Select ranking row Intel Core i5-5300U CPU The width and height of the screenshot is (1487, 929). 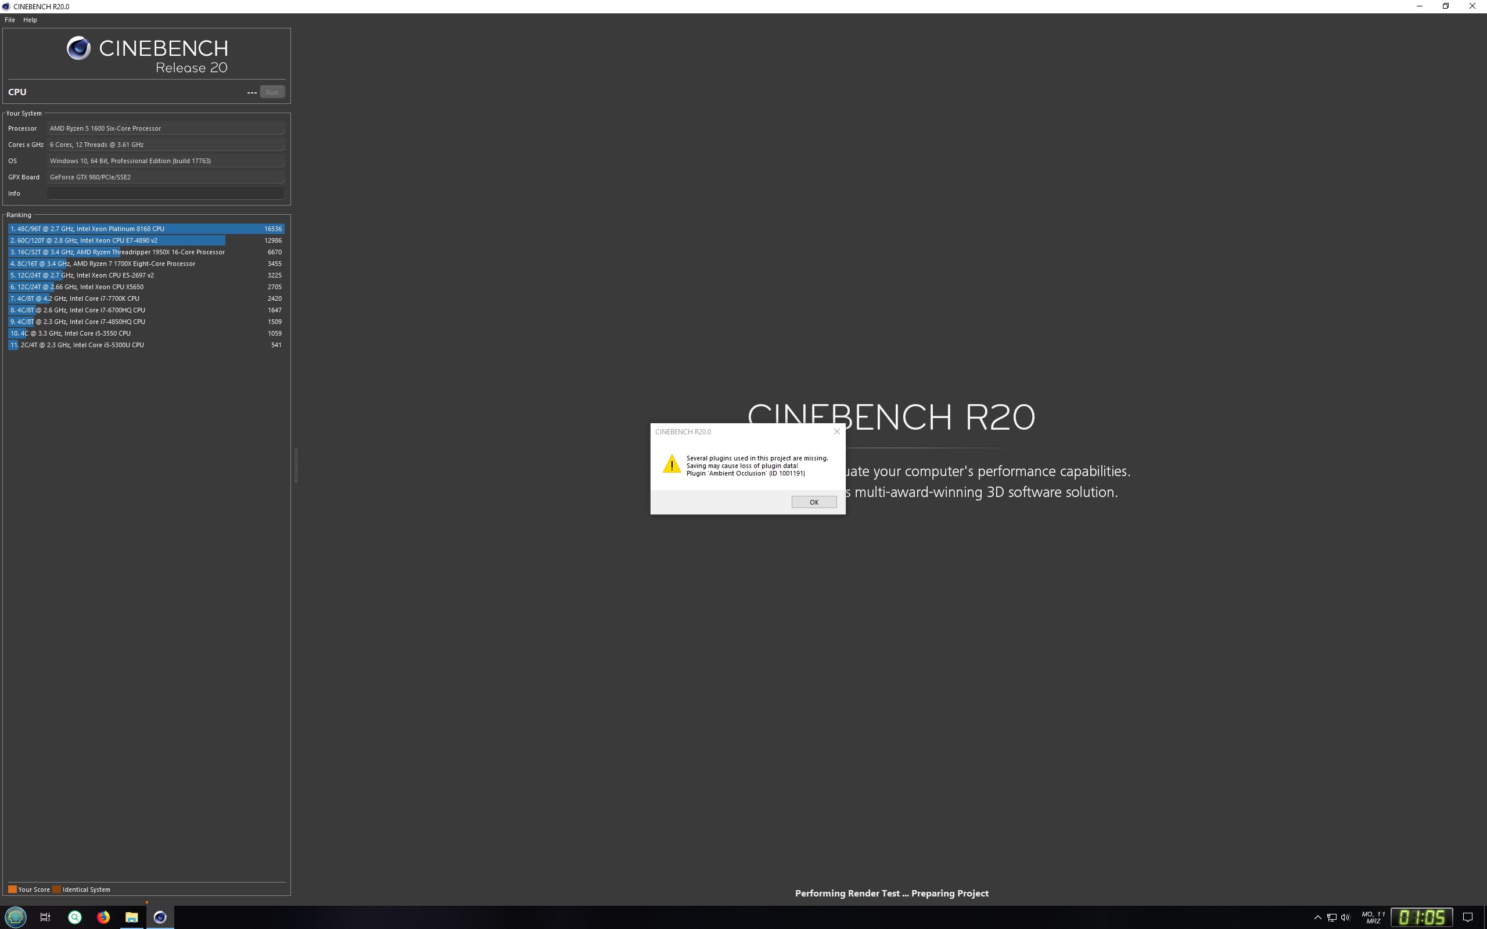point(146,345)
